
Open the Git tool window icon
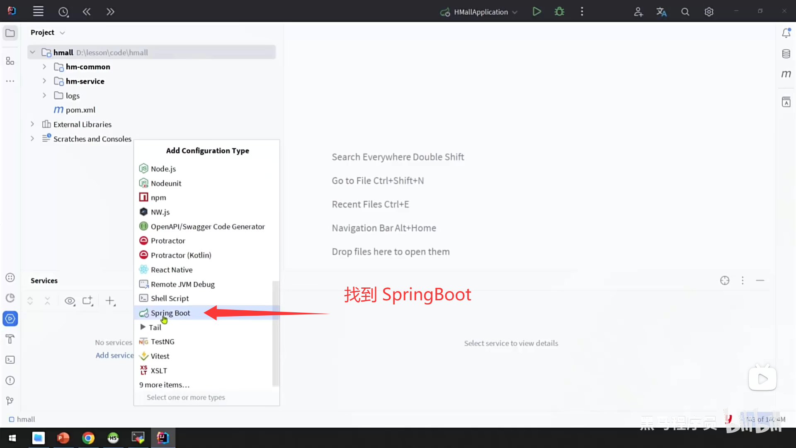10,401
